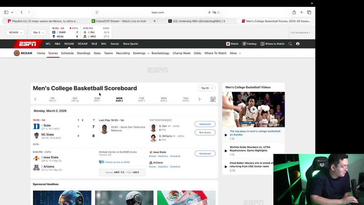Expand the More subnav dropdown
The height and width of the screenshot is (205, 364).
[x=235, y=53]
